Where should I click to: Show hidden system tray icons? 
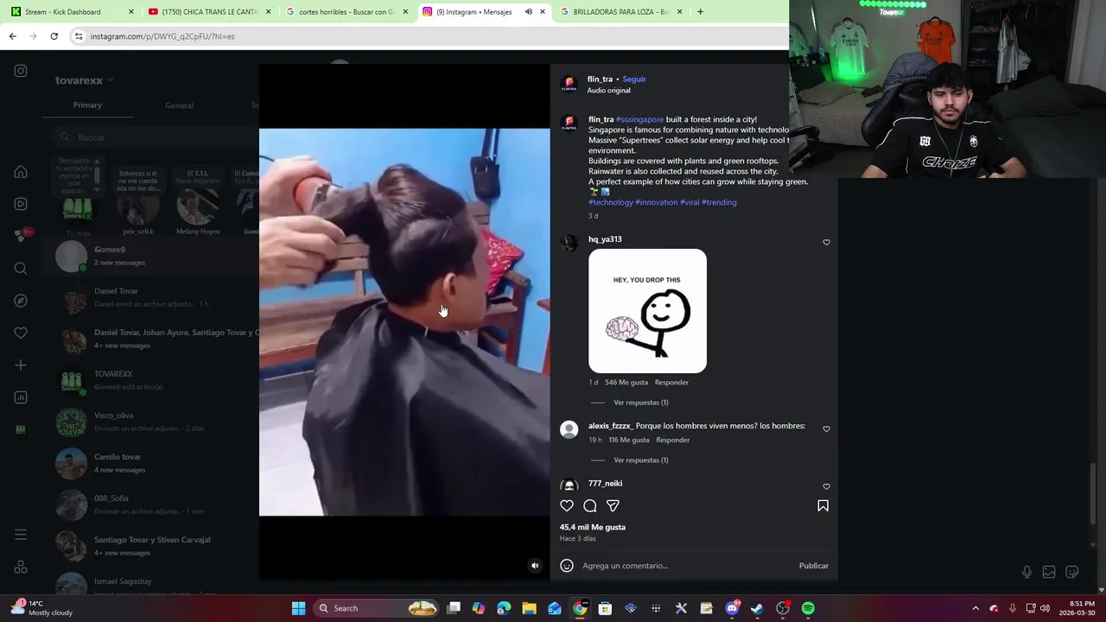pos(976,608)
